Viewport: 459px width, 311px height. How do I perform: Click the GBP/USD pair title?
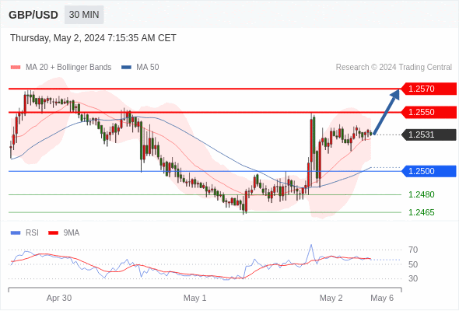(33, 15)
